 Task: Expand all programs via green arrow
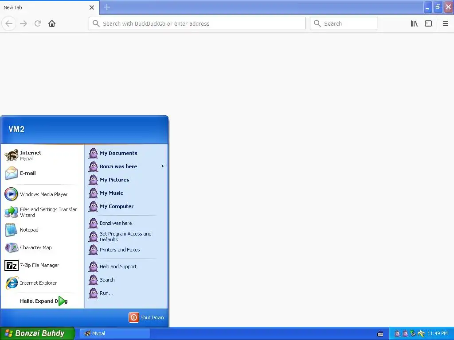(62, 301)
